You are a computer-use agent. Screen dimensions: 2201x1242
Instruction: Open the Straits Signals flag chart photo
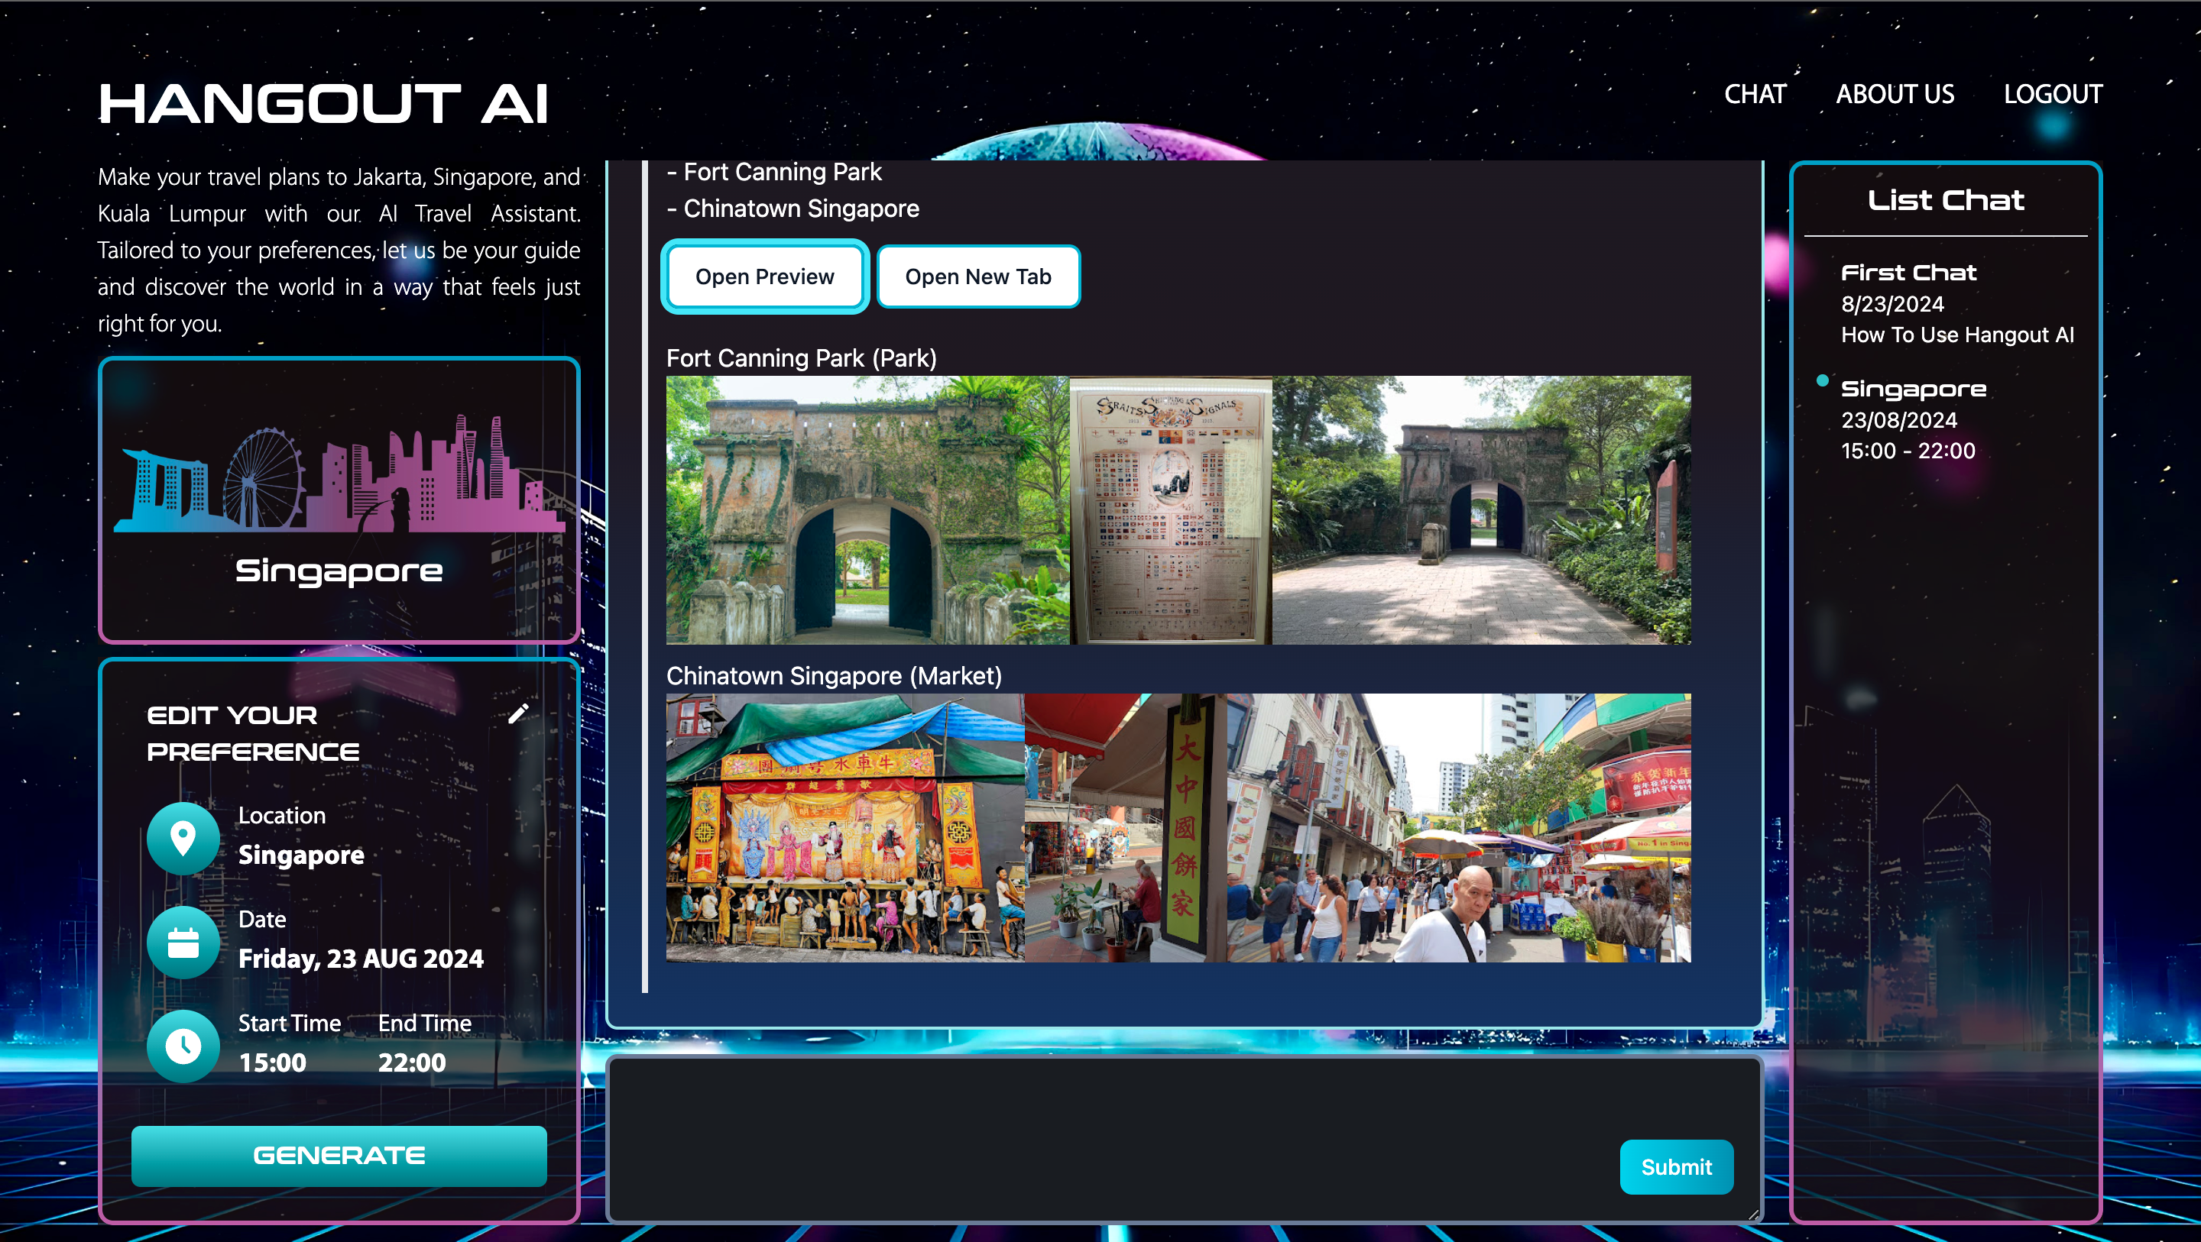[x=1170, y=510]
